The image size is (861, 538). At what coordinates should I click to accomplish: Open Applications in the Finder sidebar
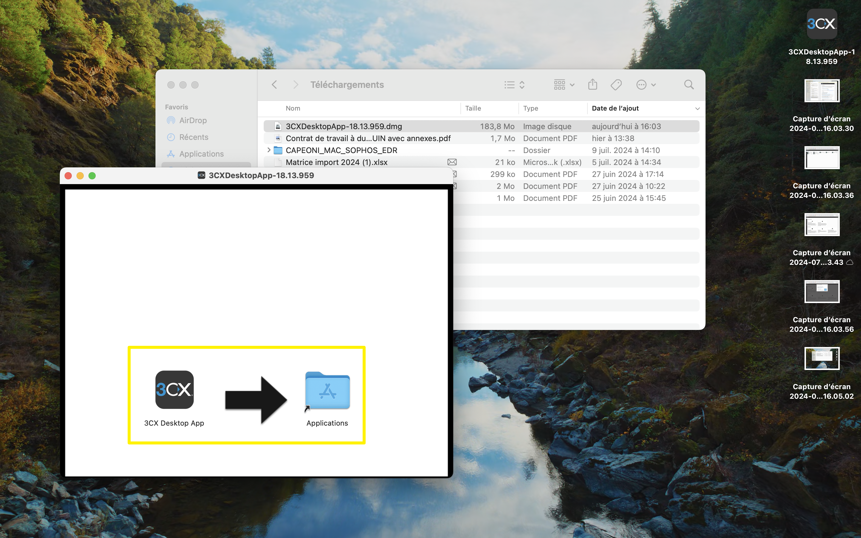tap(201, 154)
